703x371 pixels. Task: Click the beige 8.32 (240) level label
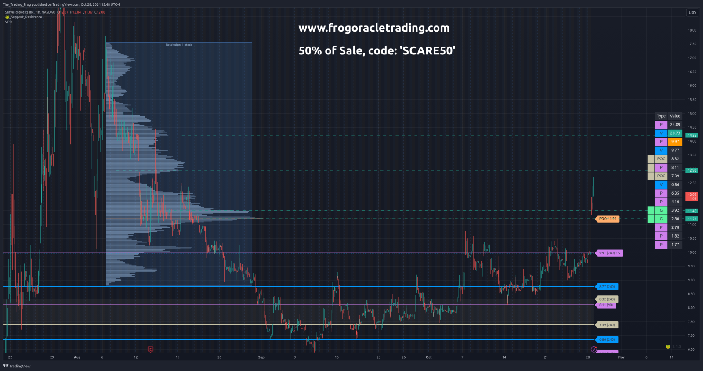coord(607,299)
